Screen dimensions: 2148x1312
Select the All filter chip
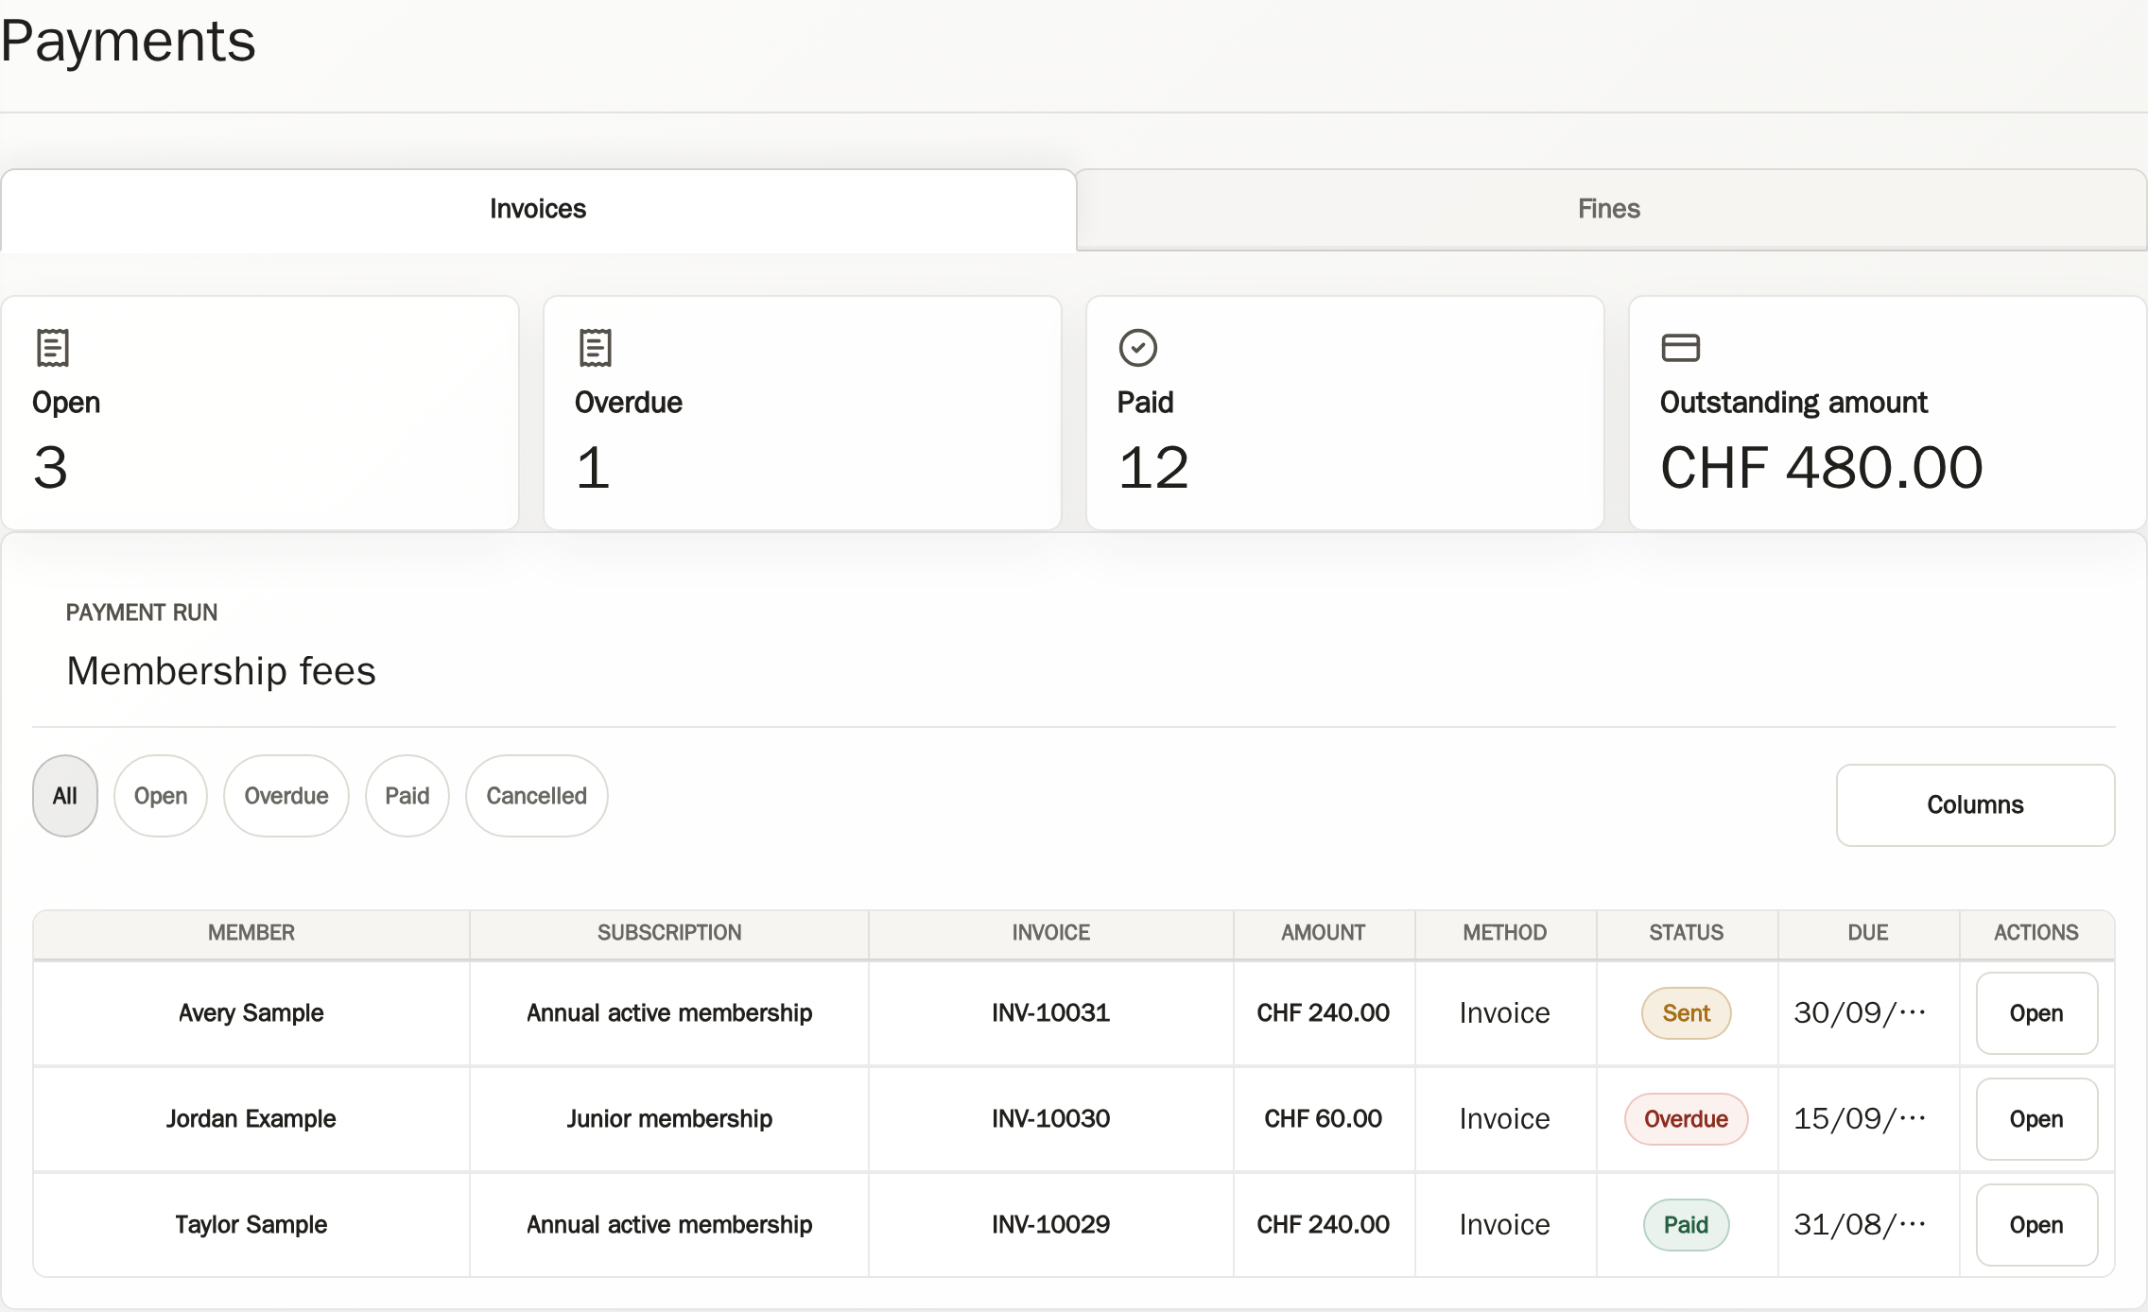pos(65,796)
